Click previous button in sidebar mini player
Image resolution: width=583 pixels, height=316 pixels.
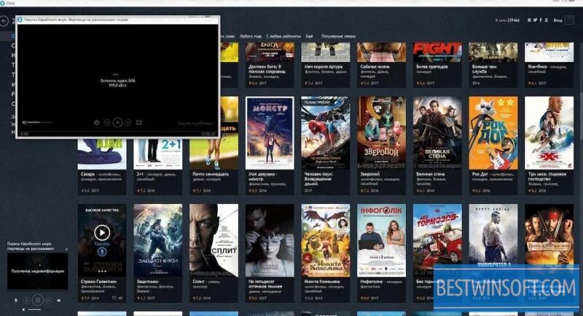27,300
